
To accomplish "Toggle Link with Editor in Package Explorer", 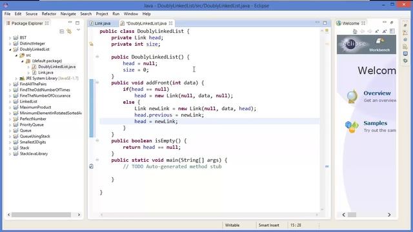I will pos(69,32).
